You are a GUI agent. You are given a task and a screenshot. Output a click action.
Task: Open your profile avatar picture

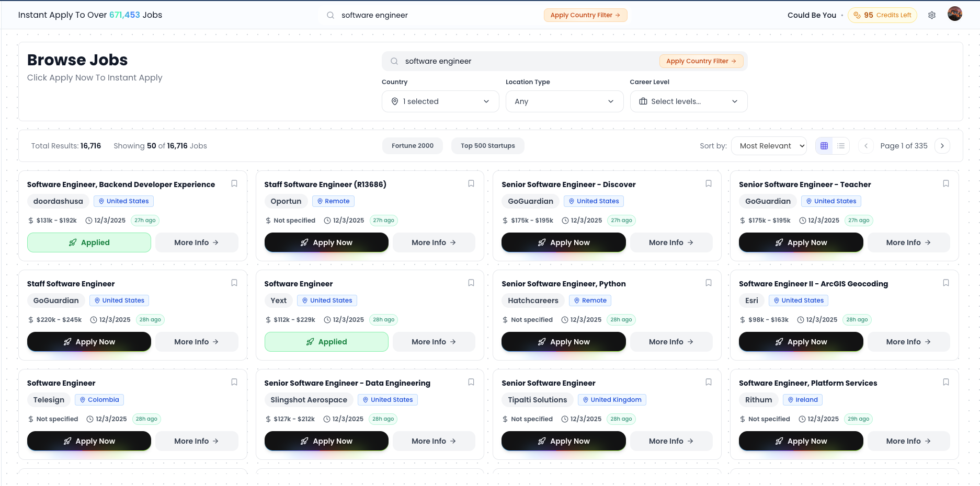pyautogui.click(x=955, y=14)
